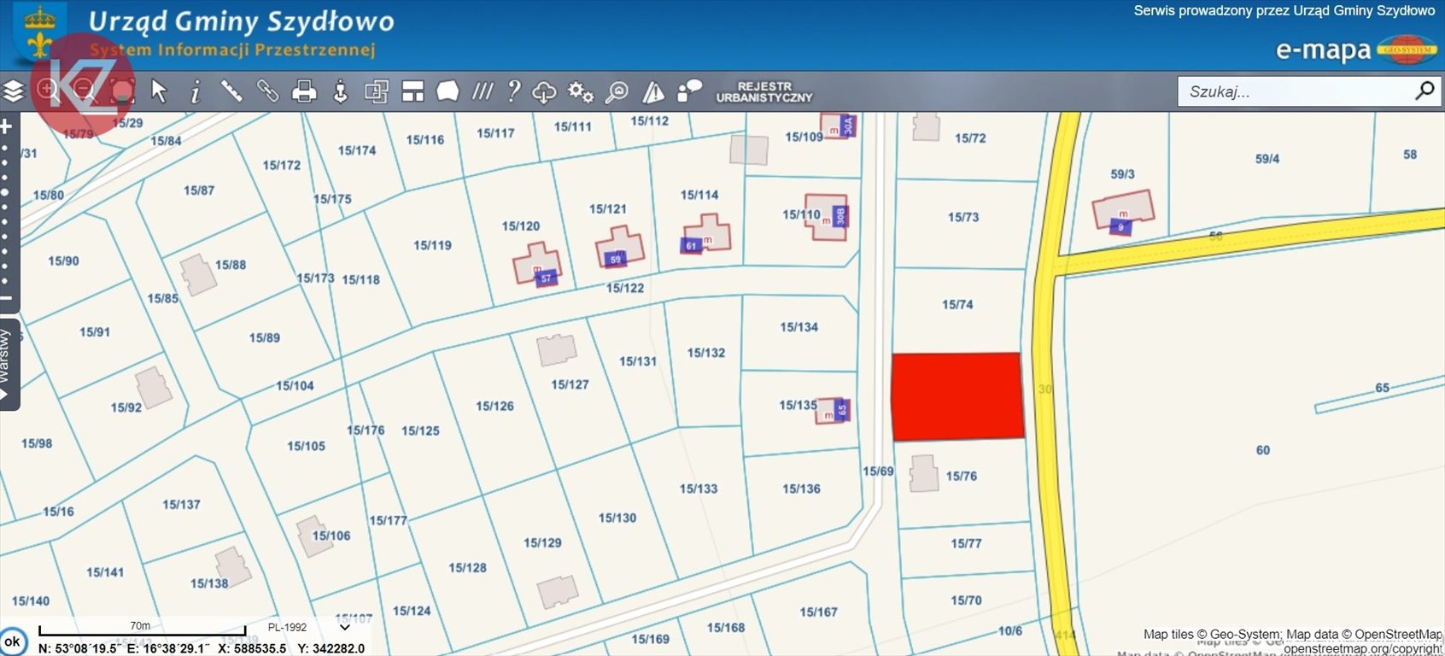Open the openstreetmap.org/copyright link

pyautogui.click(x=1362, y=648)
